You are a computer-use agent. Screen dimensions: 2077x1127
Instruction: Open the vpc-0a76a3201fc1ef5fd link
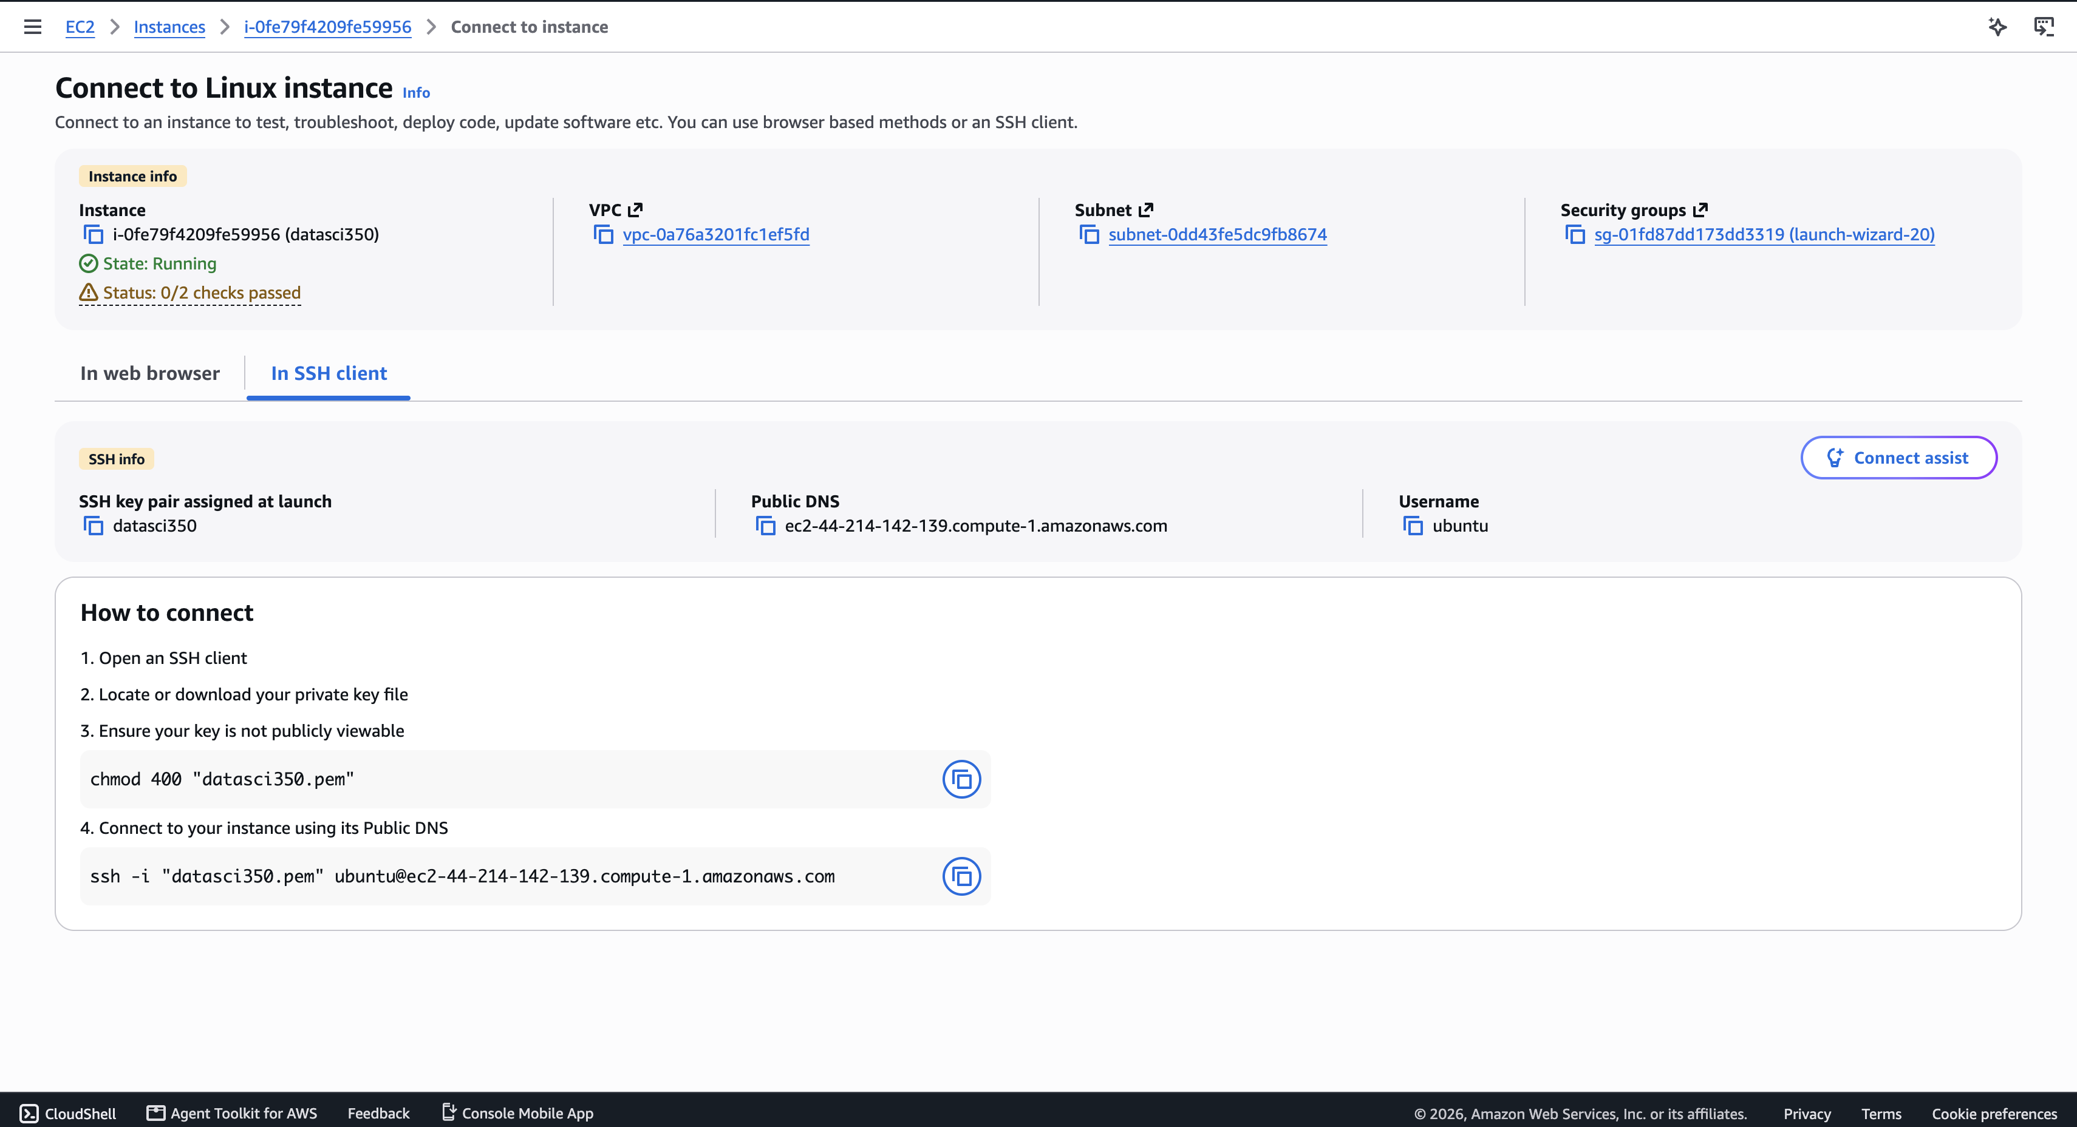click(716, 234)
